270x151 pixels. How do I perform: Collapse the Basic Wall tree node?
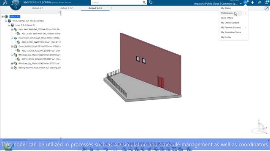click(12, 29)
